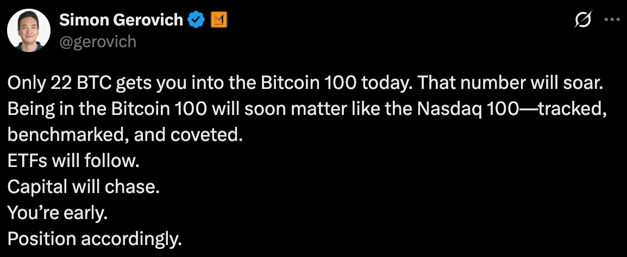This screenshot has height=257, width=627.
Task: Click the "ETFs will follow." line
Action: pos(73,161)
